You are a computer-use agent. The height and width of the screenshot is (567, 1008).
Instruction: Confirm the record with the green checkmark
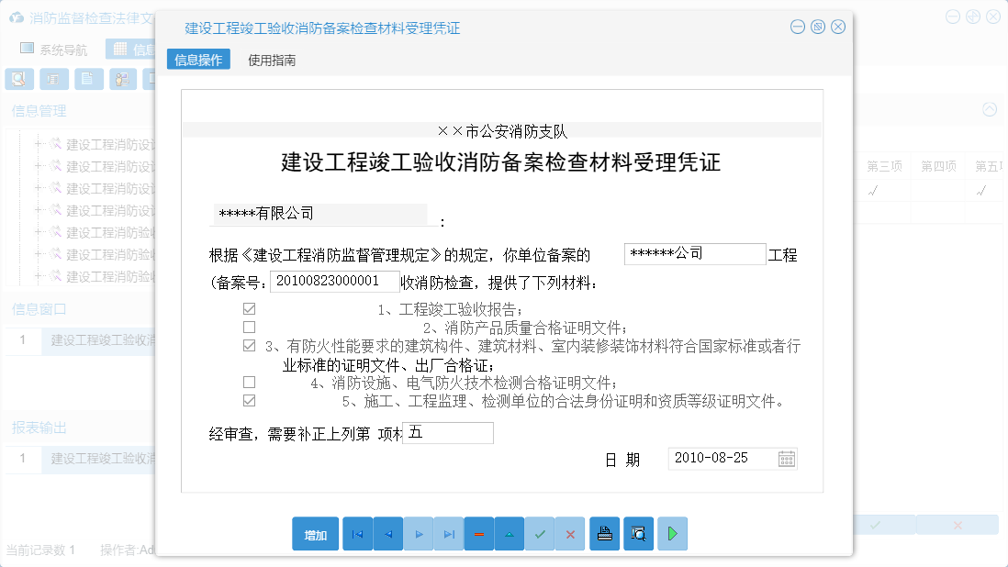tap(540, 533)
